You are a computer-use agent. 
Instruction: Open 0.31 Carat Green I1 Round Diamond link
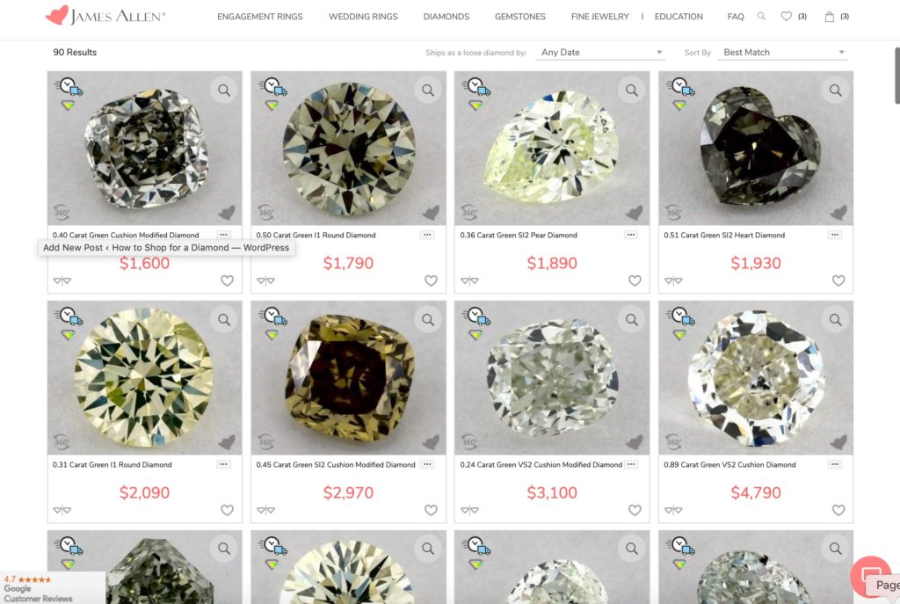tap(112, 464)
